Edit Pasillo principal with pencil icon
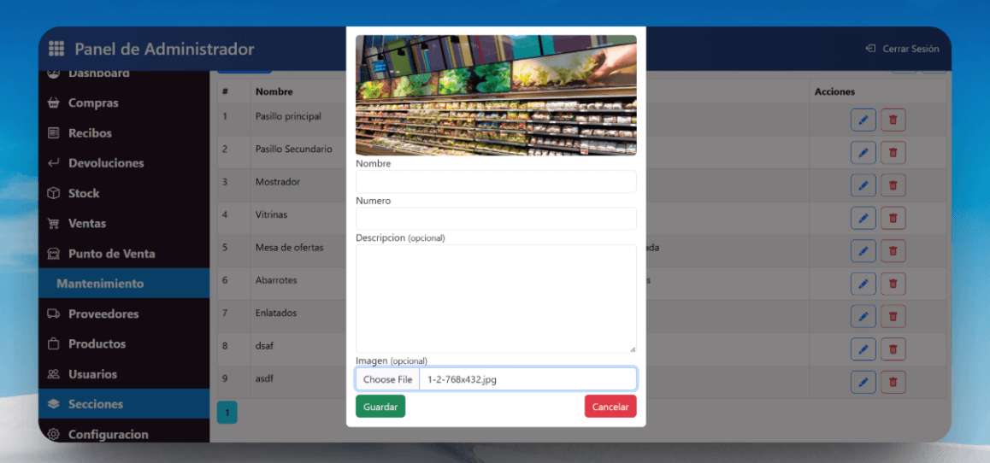This screenshot has height=463, width=990. [863, 120]
